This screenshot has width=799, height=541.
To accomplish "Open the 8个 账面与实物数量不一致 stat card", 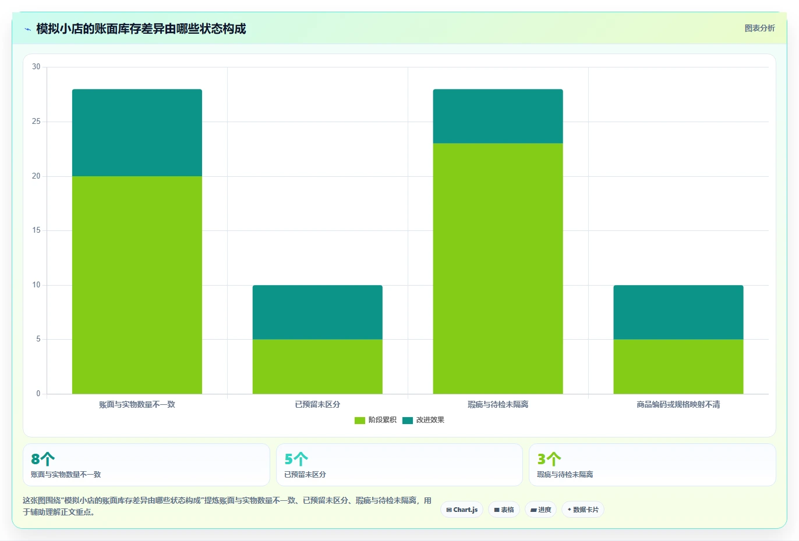I will coord(146,465).
